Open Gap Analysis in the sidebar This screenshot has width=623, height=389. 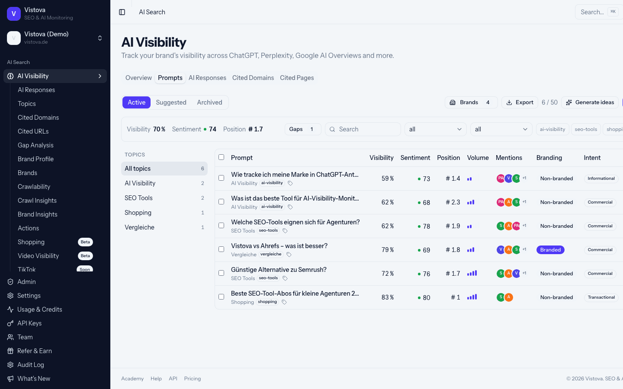(55, 145)
